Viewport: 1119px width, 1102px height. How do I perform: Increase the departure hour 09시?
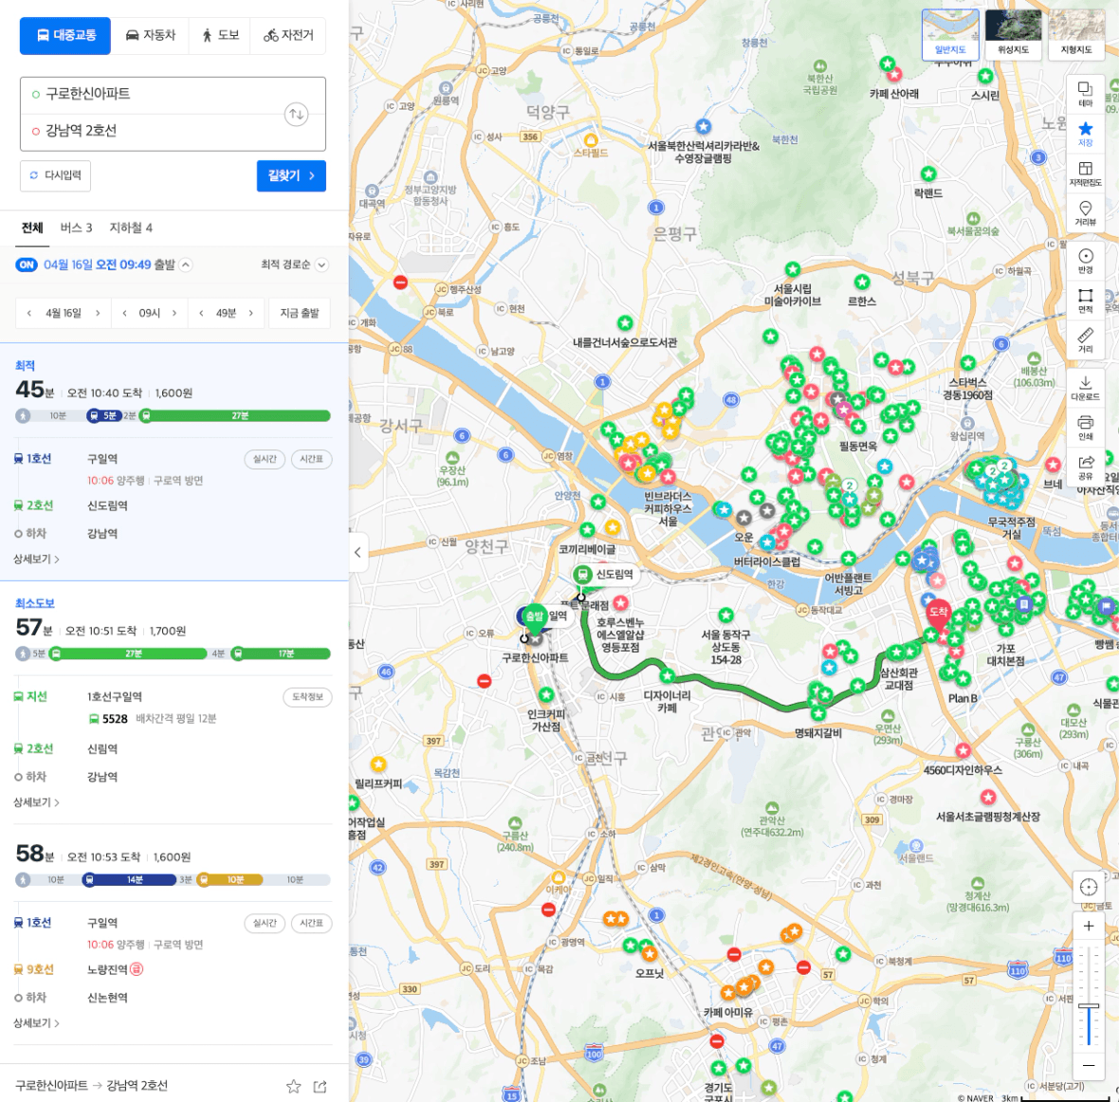174,313
